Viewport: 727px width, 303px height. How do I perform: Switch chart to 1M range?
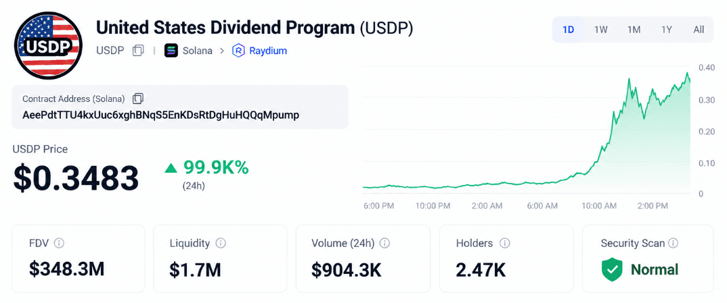[634, 30]
